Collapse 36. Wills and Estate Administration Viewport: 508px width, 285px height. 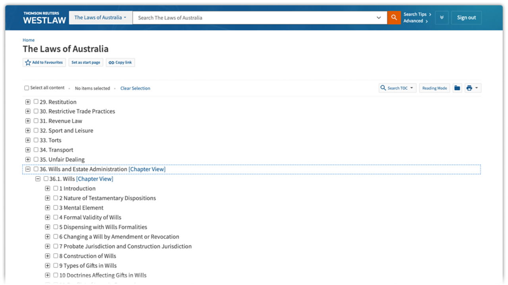click(x=28, y=169)
